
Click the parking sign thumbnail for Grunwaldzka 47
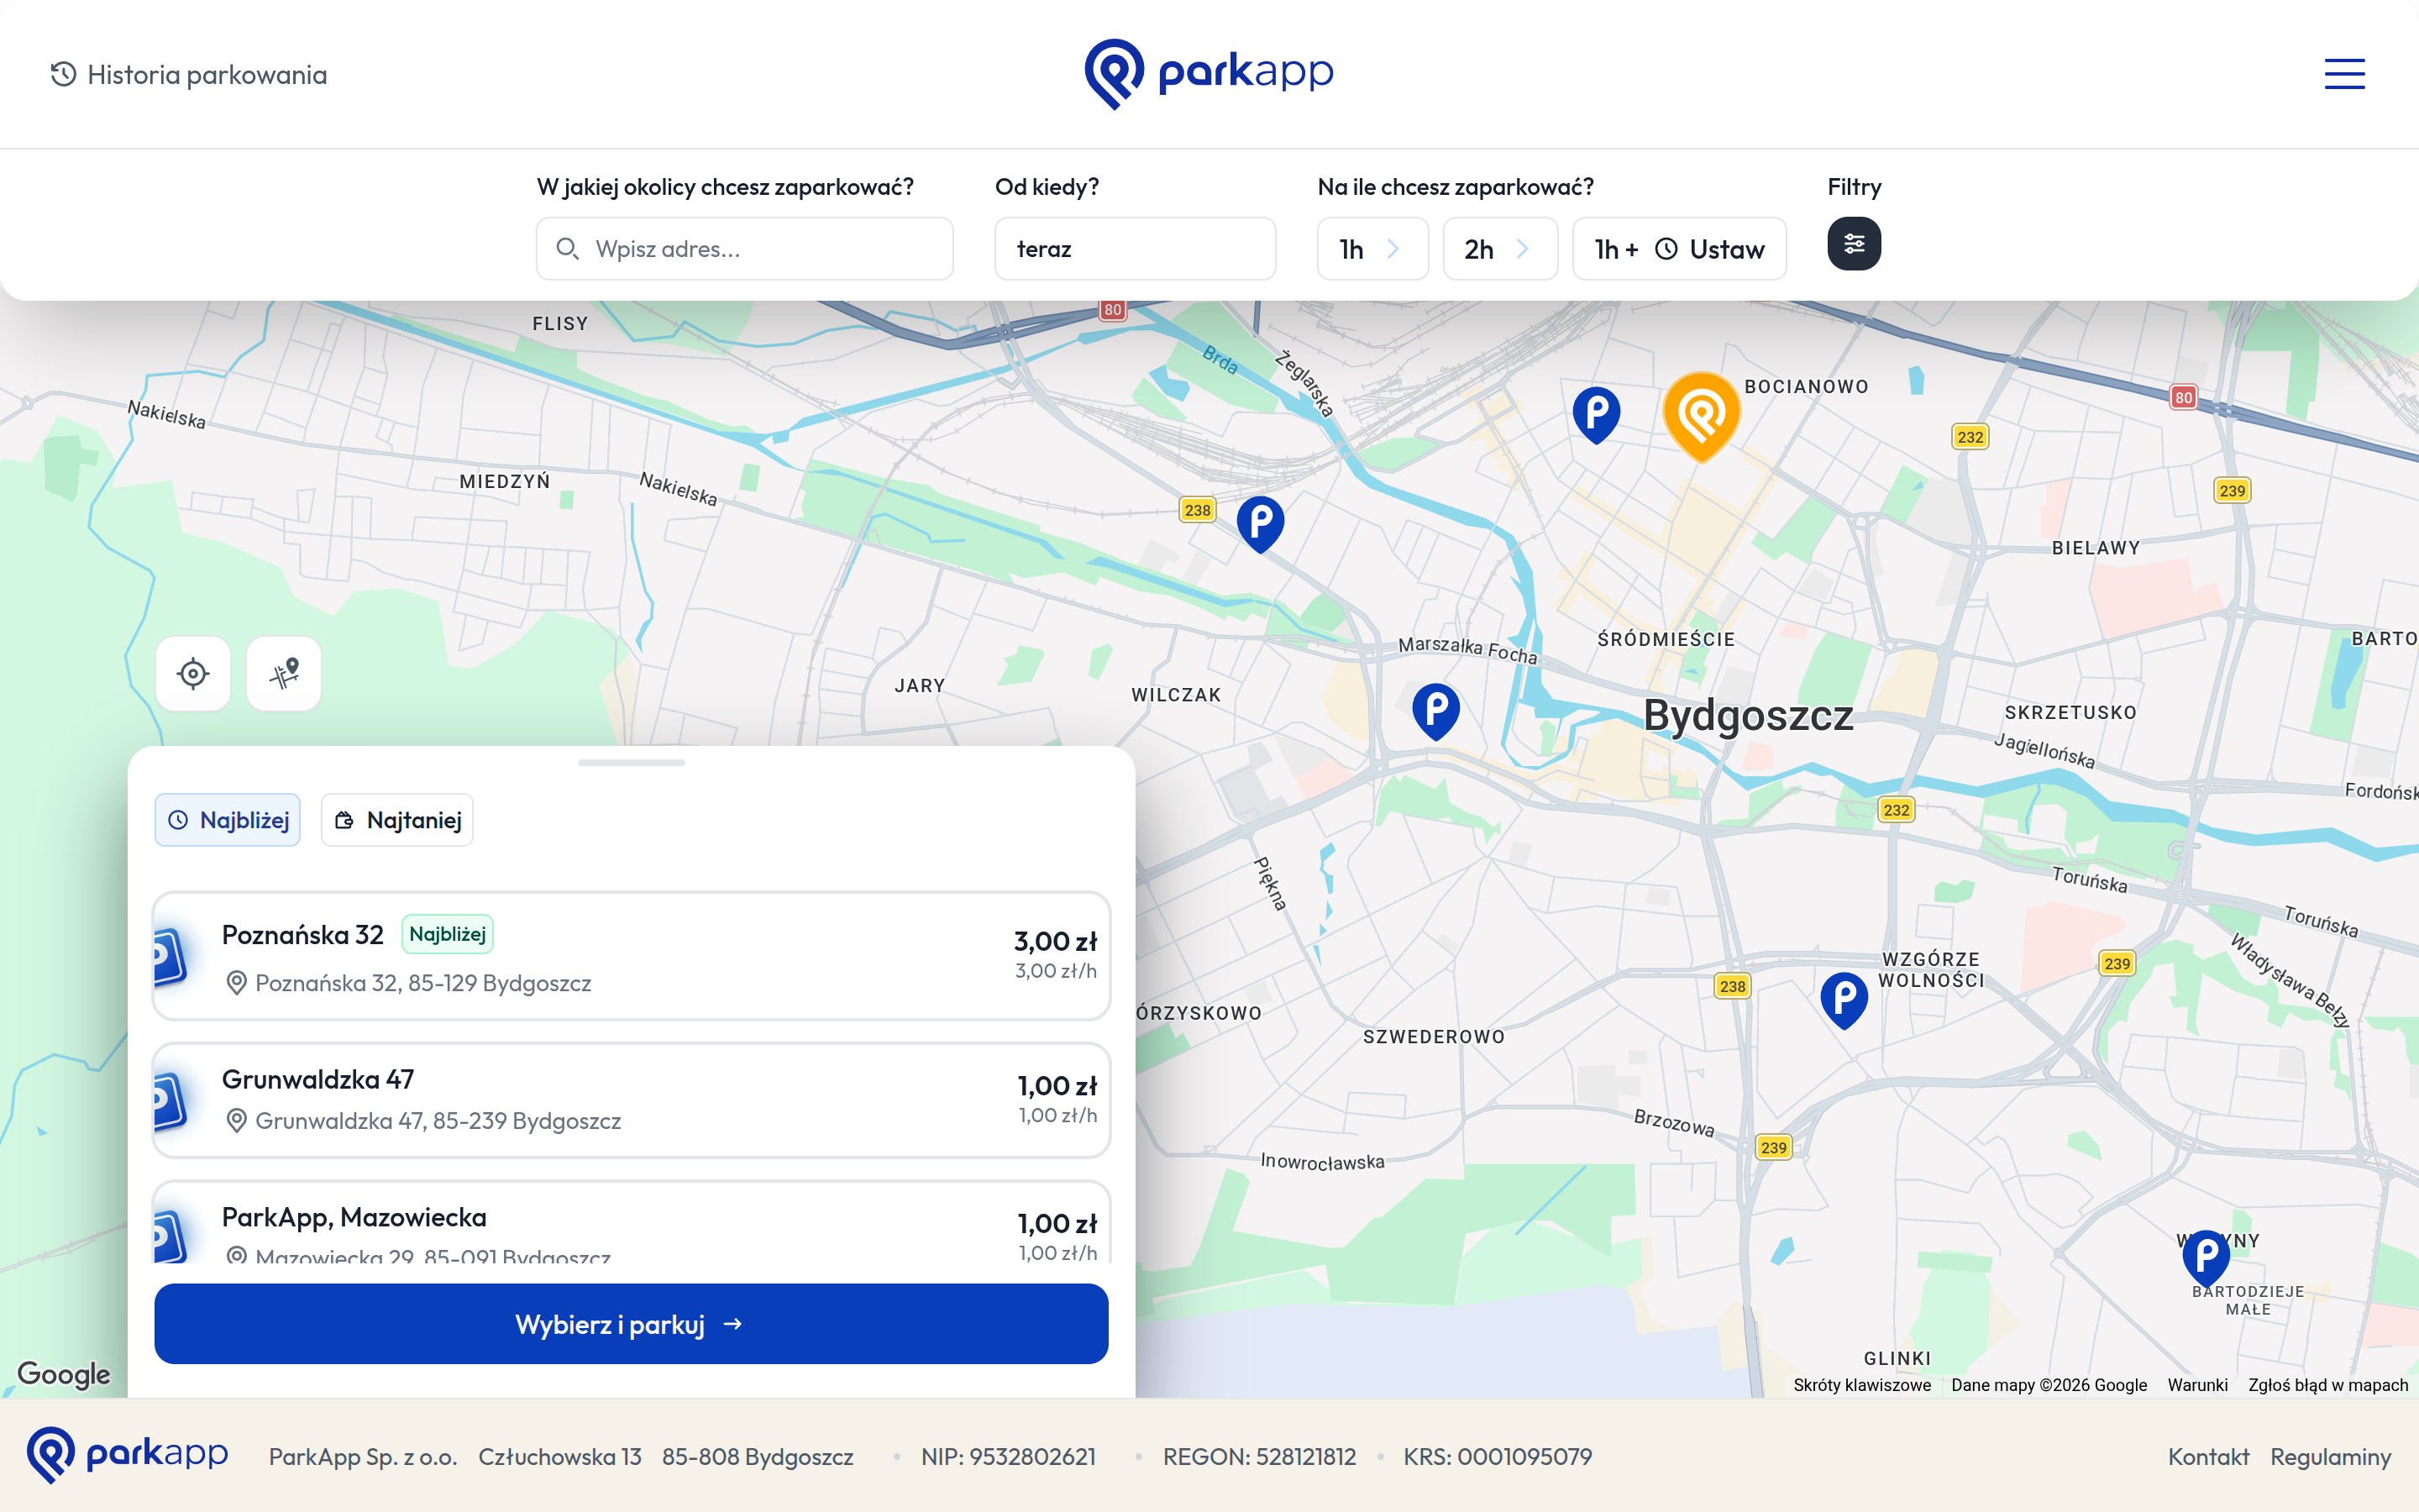(171, 1100)
